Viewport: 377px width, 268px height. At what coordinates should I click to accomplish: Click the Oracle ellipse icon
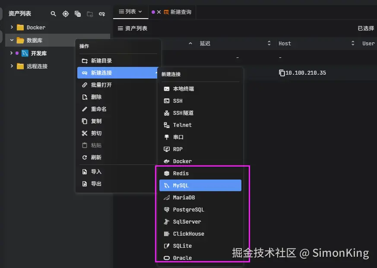coord(166,258)
